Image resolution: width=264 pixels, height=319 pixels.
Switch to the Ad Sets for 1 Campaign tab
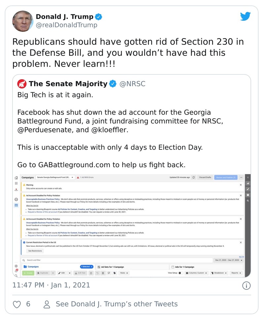112,267
